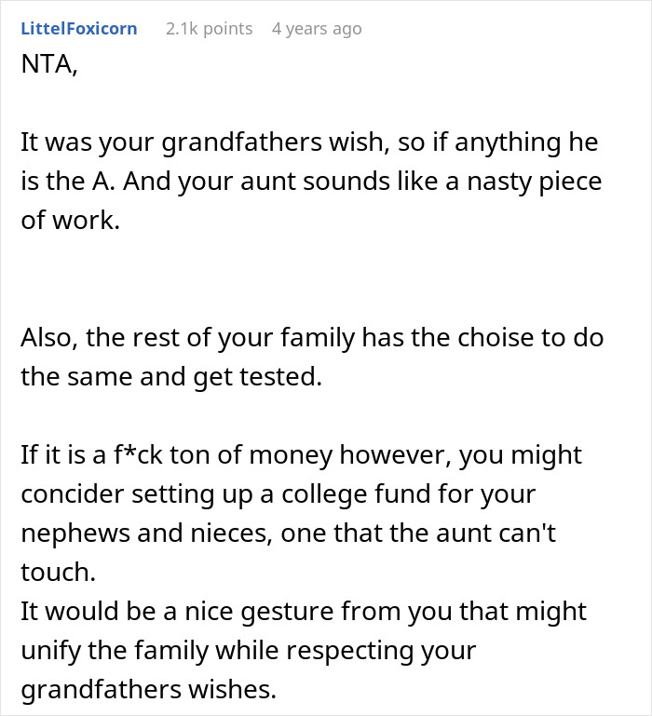Click the 2.1k points score
The height and width of the screenshot is (716, 652).
click(209, 29)
